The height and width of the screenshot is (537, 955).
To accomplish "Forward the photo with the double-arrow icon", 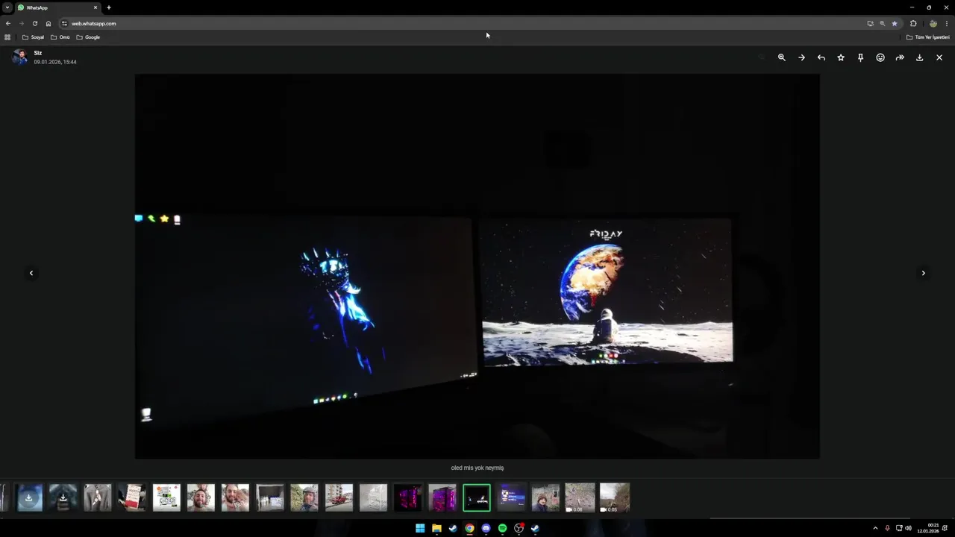I will coord(900,57).
